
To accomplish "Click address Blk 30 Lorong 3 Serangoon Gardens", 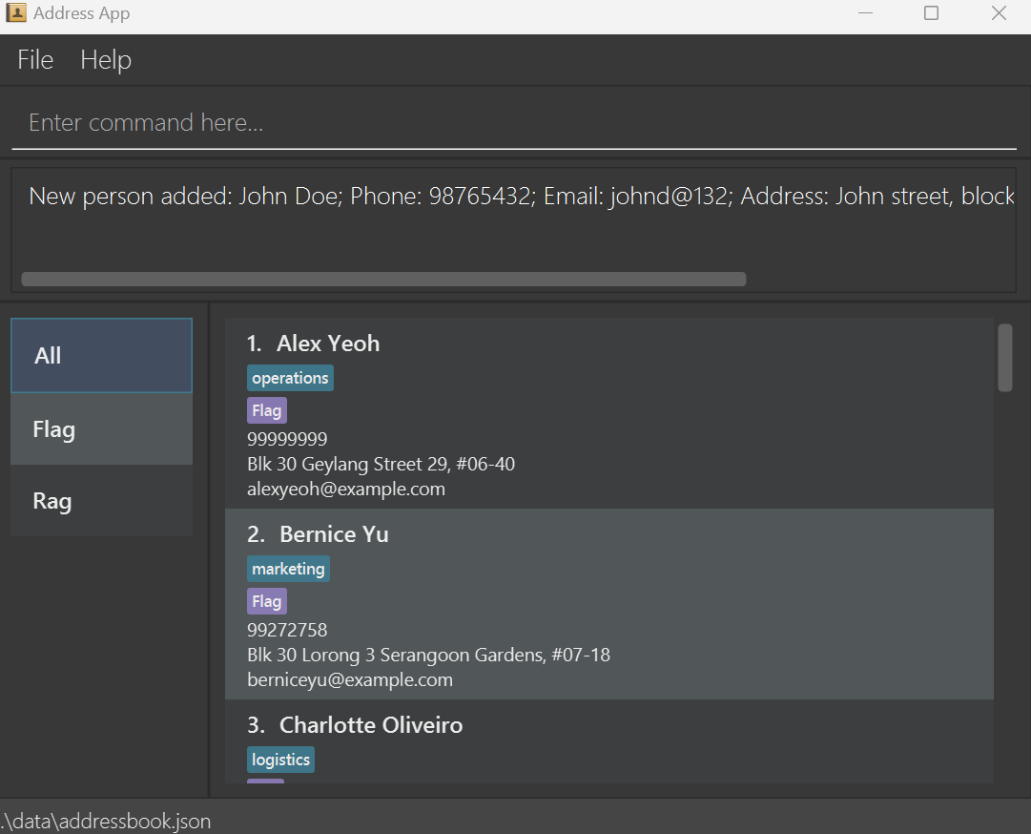I will pos(428,656).
